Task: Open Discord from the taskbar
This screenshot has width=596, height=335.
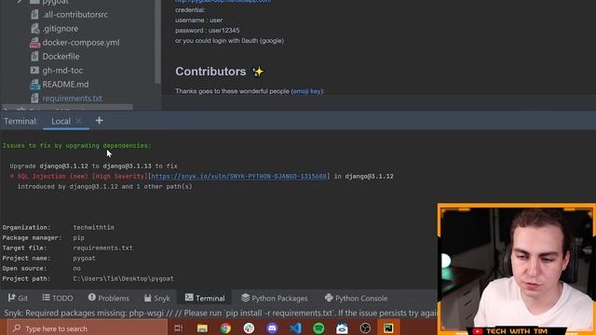Action: [x=272, y=328]
